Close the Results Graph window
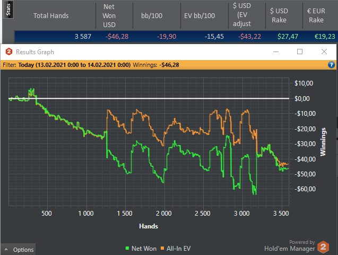This screenshot has height=255, width=338. click(x=324, y=52)
